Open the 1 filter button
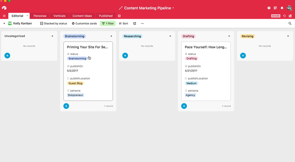 coord(108,23)
